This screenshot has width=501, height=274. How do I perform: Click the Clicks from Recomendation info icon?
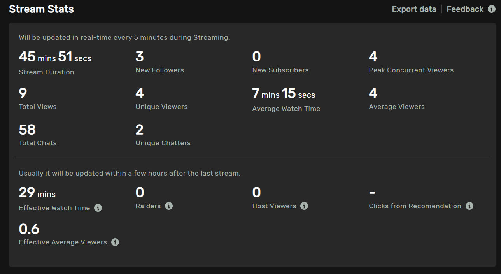click(x=469, y=206)
